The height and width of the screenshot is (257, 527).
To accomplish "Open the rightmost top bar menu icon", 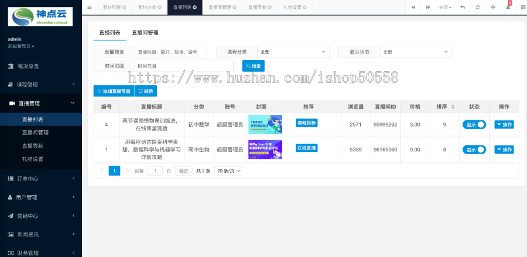I will coord(522,8).
